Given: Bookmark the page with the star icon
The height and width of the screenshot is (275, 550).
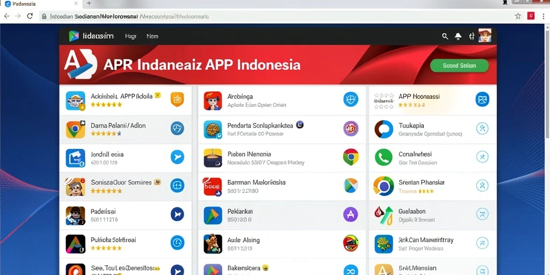Looking at the screenshot, I should 518,16.
